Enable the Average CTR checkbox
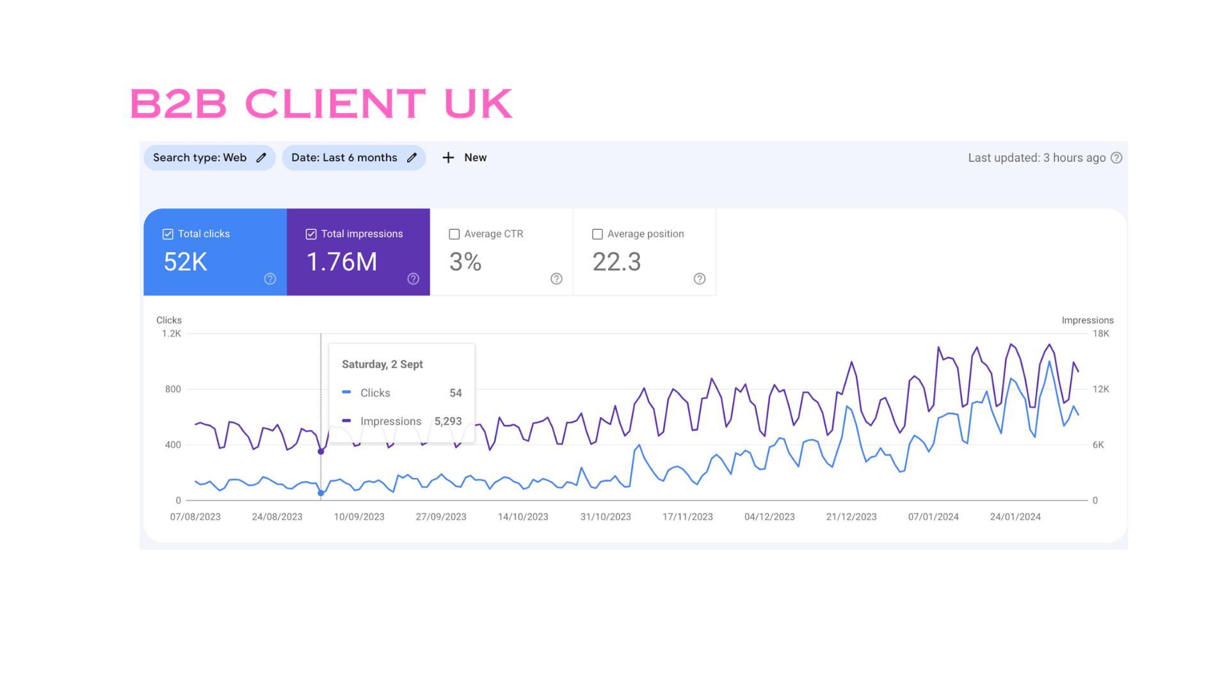 pyautogui.click(x=454, y=234)
